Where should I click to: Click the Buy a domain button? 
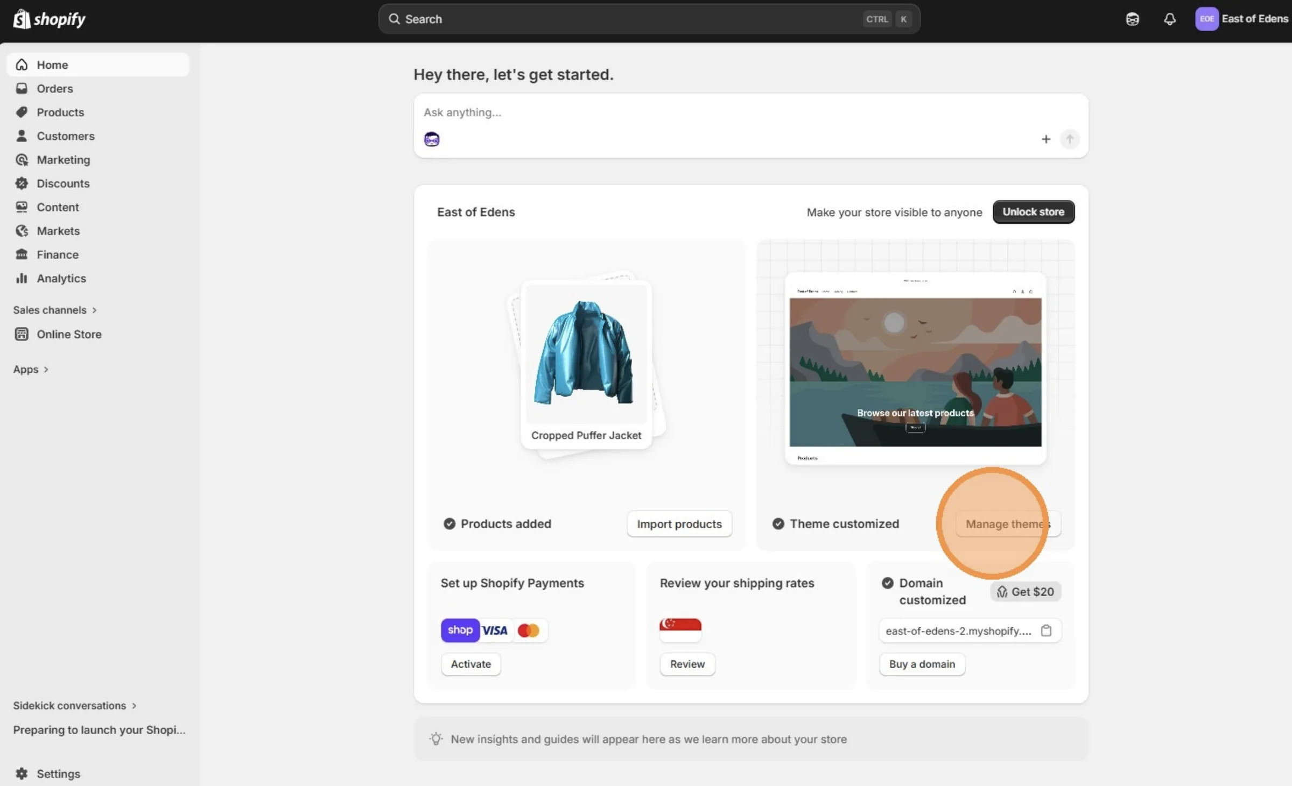(922, 664)
